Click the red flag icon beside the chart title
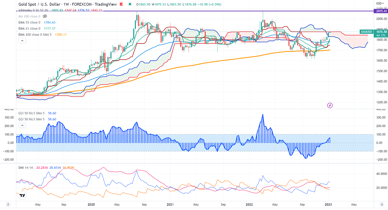Screen dimensions: 388x210 [x=121, y=4]
